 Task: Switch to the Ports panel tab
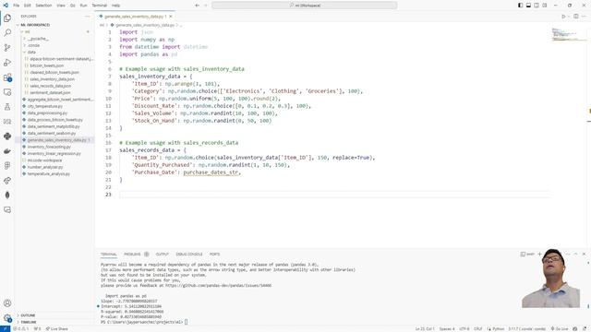tap(214, 255)
